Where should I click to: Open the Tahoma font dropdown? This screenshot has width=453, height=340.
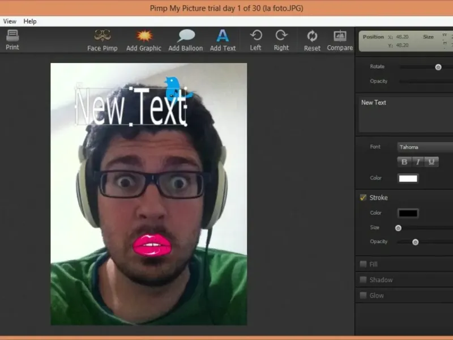425,147
